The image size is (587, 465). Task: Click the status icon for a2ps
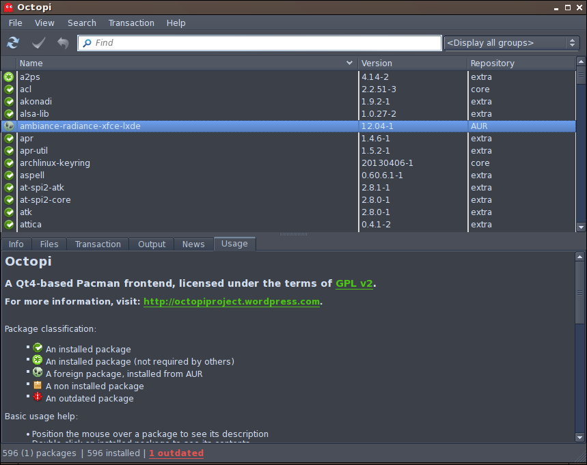(9, 77)
